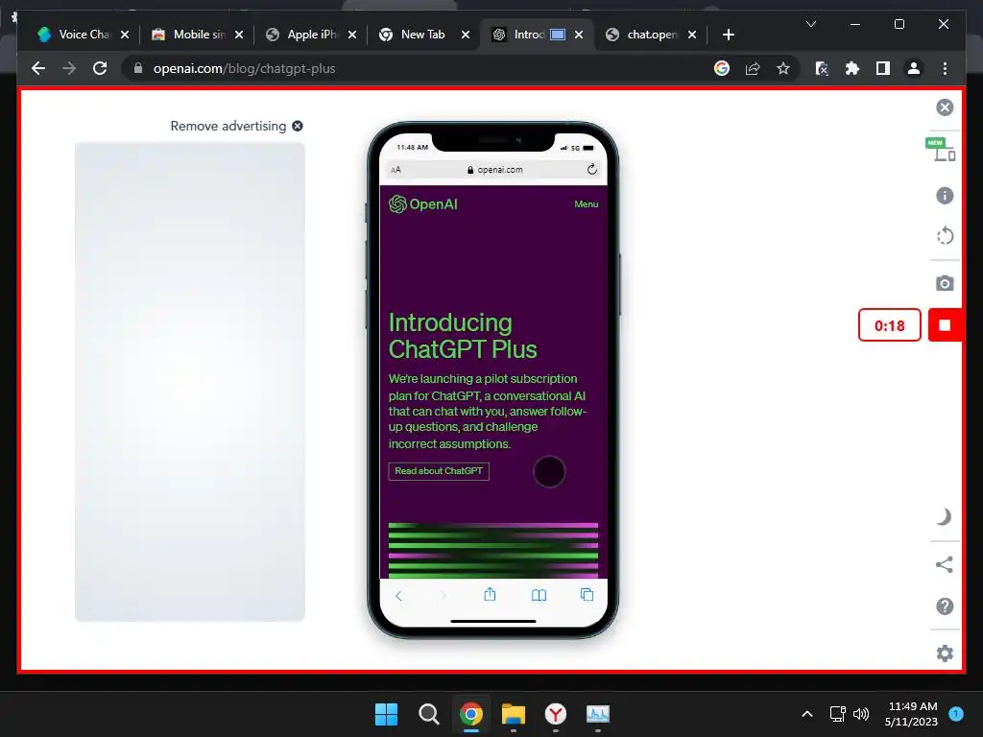Open the Chrome profile icon
983x737 pixels.
click(x=914, y=68)
